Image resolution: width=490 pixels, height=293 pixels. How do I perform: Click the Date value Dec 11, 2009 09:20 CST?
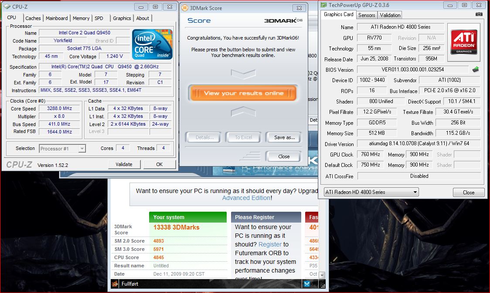[x=179, y=274]
